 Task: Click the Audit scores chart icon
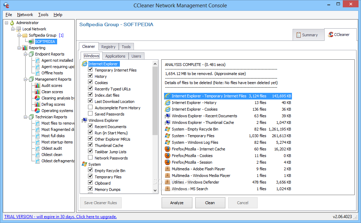pos(38,86)
